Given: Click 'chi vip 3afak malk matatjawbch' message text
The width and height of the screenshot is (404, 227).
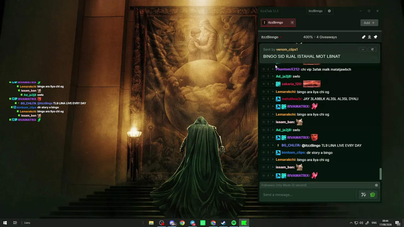Looking at the screenshot, I should 326,69.
